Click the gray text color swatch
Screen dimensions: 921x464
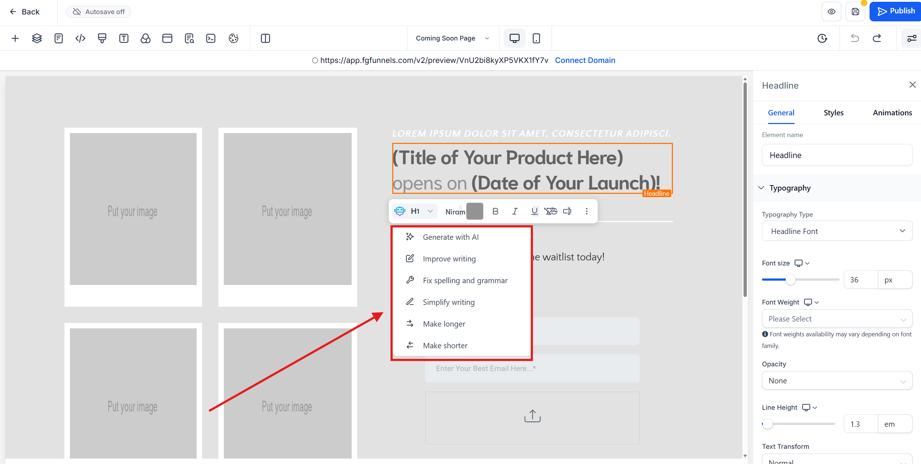coord(474,211)
